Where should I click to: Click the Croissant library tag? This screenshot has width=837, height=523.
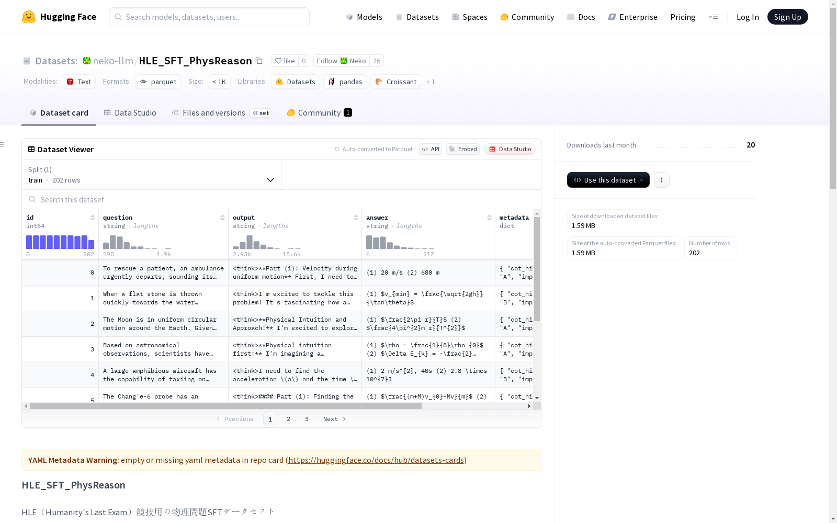coord(396,82)
